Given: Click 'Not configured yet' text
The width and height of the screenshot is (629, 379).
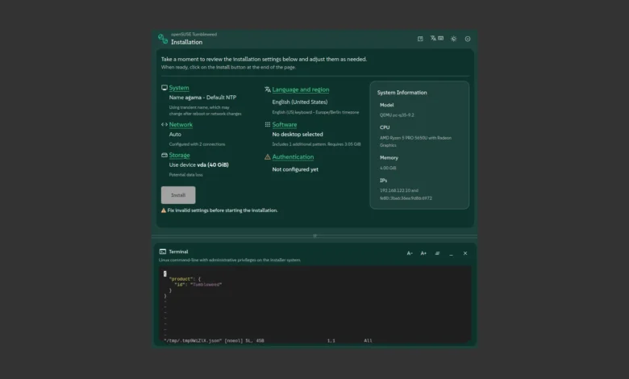Looking at the screenshot, I should [295, 169].
